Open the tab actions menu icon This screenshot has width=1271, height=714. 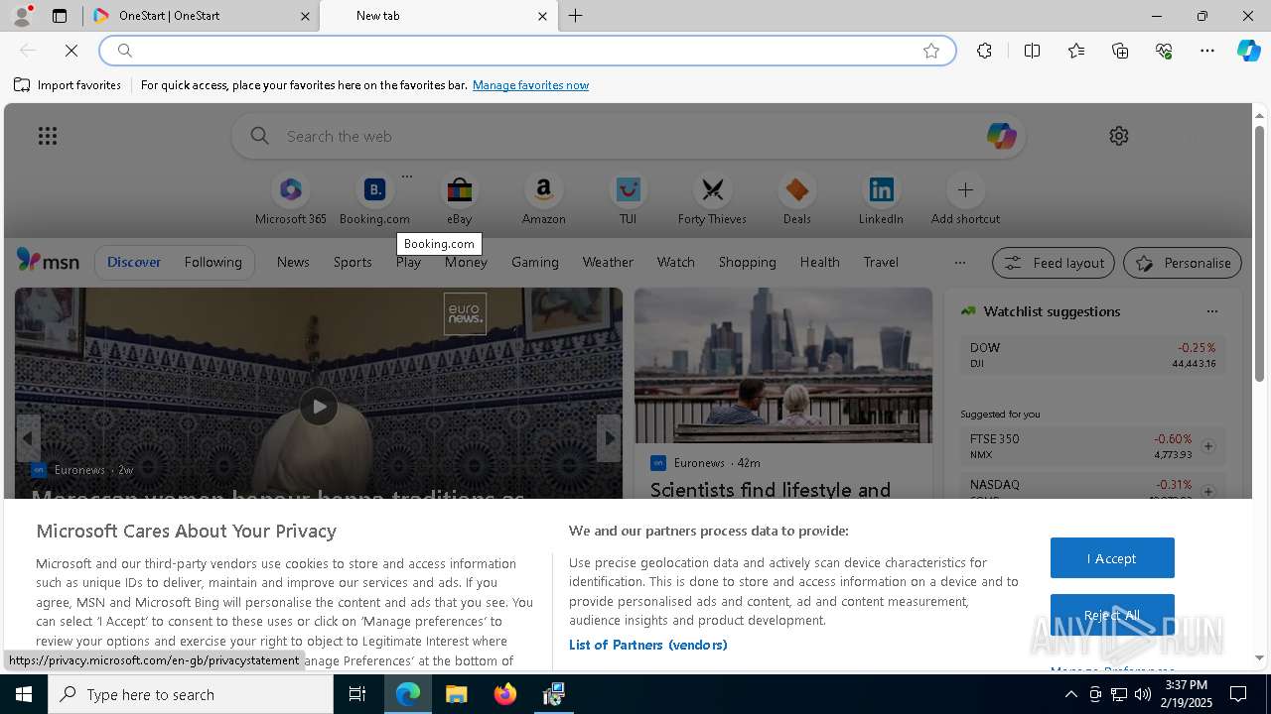(x=60, y=16)
